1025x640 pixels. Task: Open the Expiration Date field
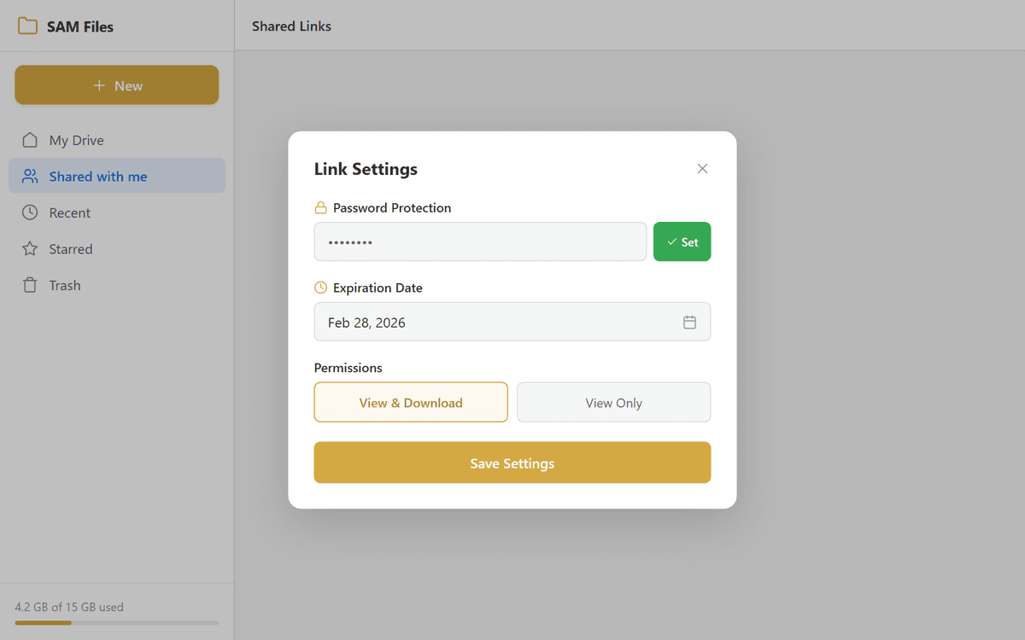495,323
